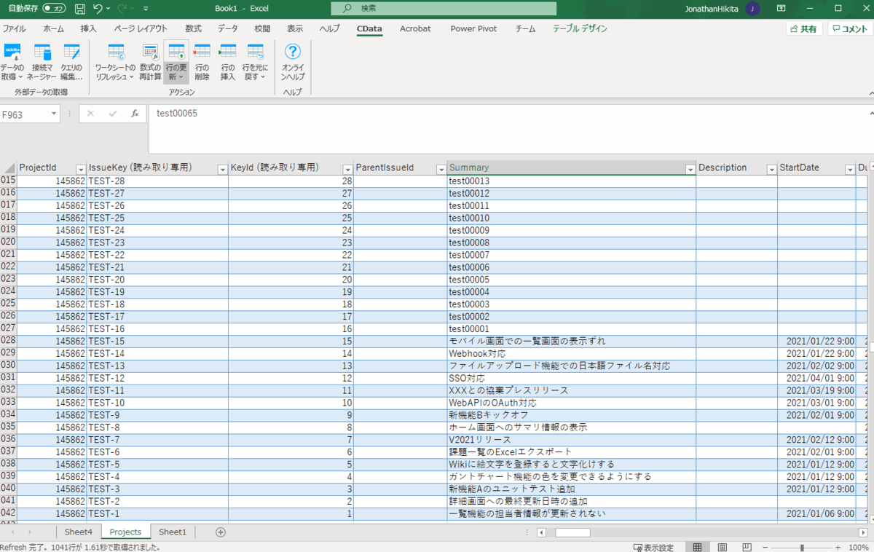This screenshot has width=874, height=552.
Task: Click the 行の削除 icon
Action: tap(202, 52)
